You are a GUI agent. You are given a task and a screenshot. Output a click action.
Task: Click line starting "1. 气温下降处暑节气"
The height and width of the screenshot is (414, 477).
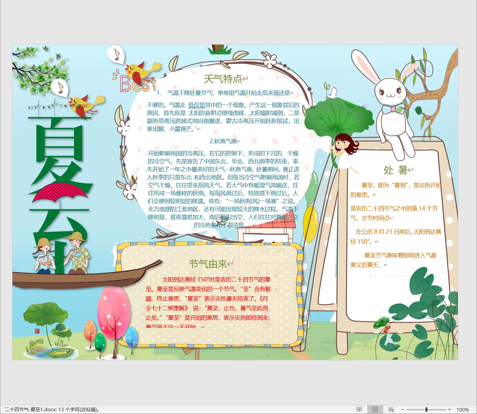click(x=223, y=93)
